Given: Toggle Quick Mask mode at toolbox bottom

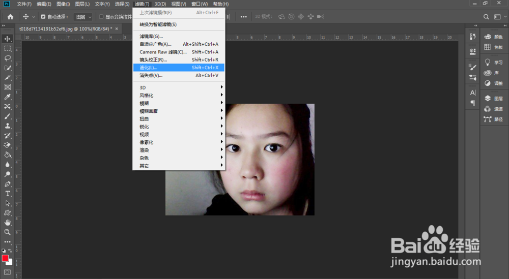Looking at the screenshot, I should coord(8,272).
